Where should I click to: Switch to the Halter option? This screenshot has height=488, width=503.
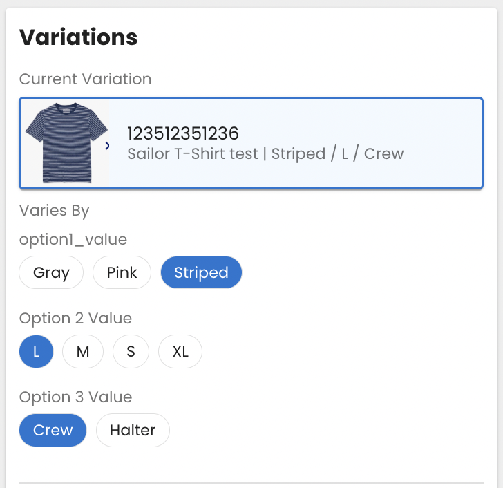click(x=133, y=430)
